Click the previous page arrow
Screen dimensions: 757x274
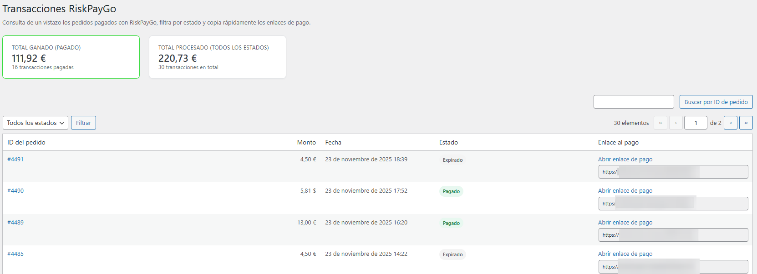click(676, 123)
